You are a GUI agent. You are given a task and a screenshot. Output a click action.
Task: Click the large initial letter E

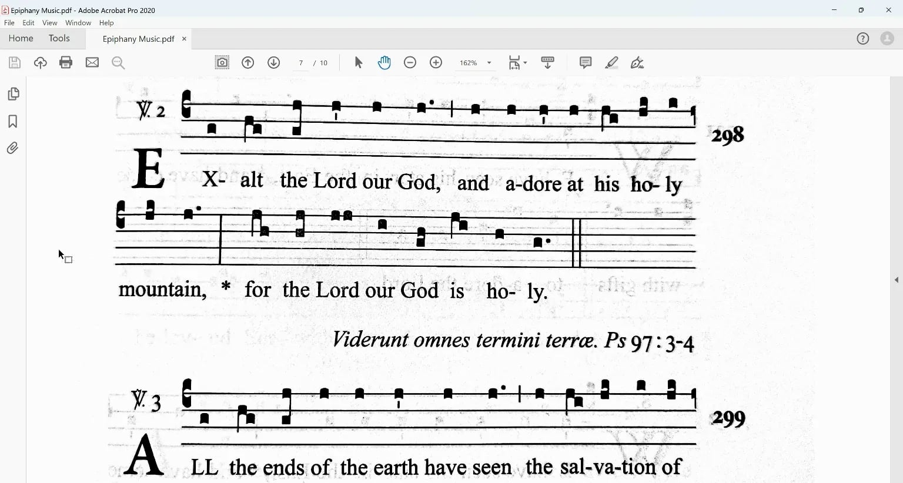coord(148,168)
